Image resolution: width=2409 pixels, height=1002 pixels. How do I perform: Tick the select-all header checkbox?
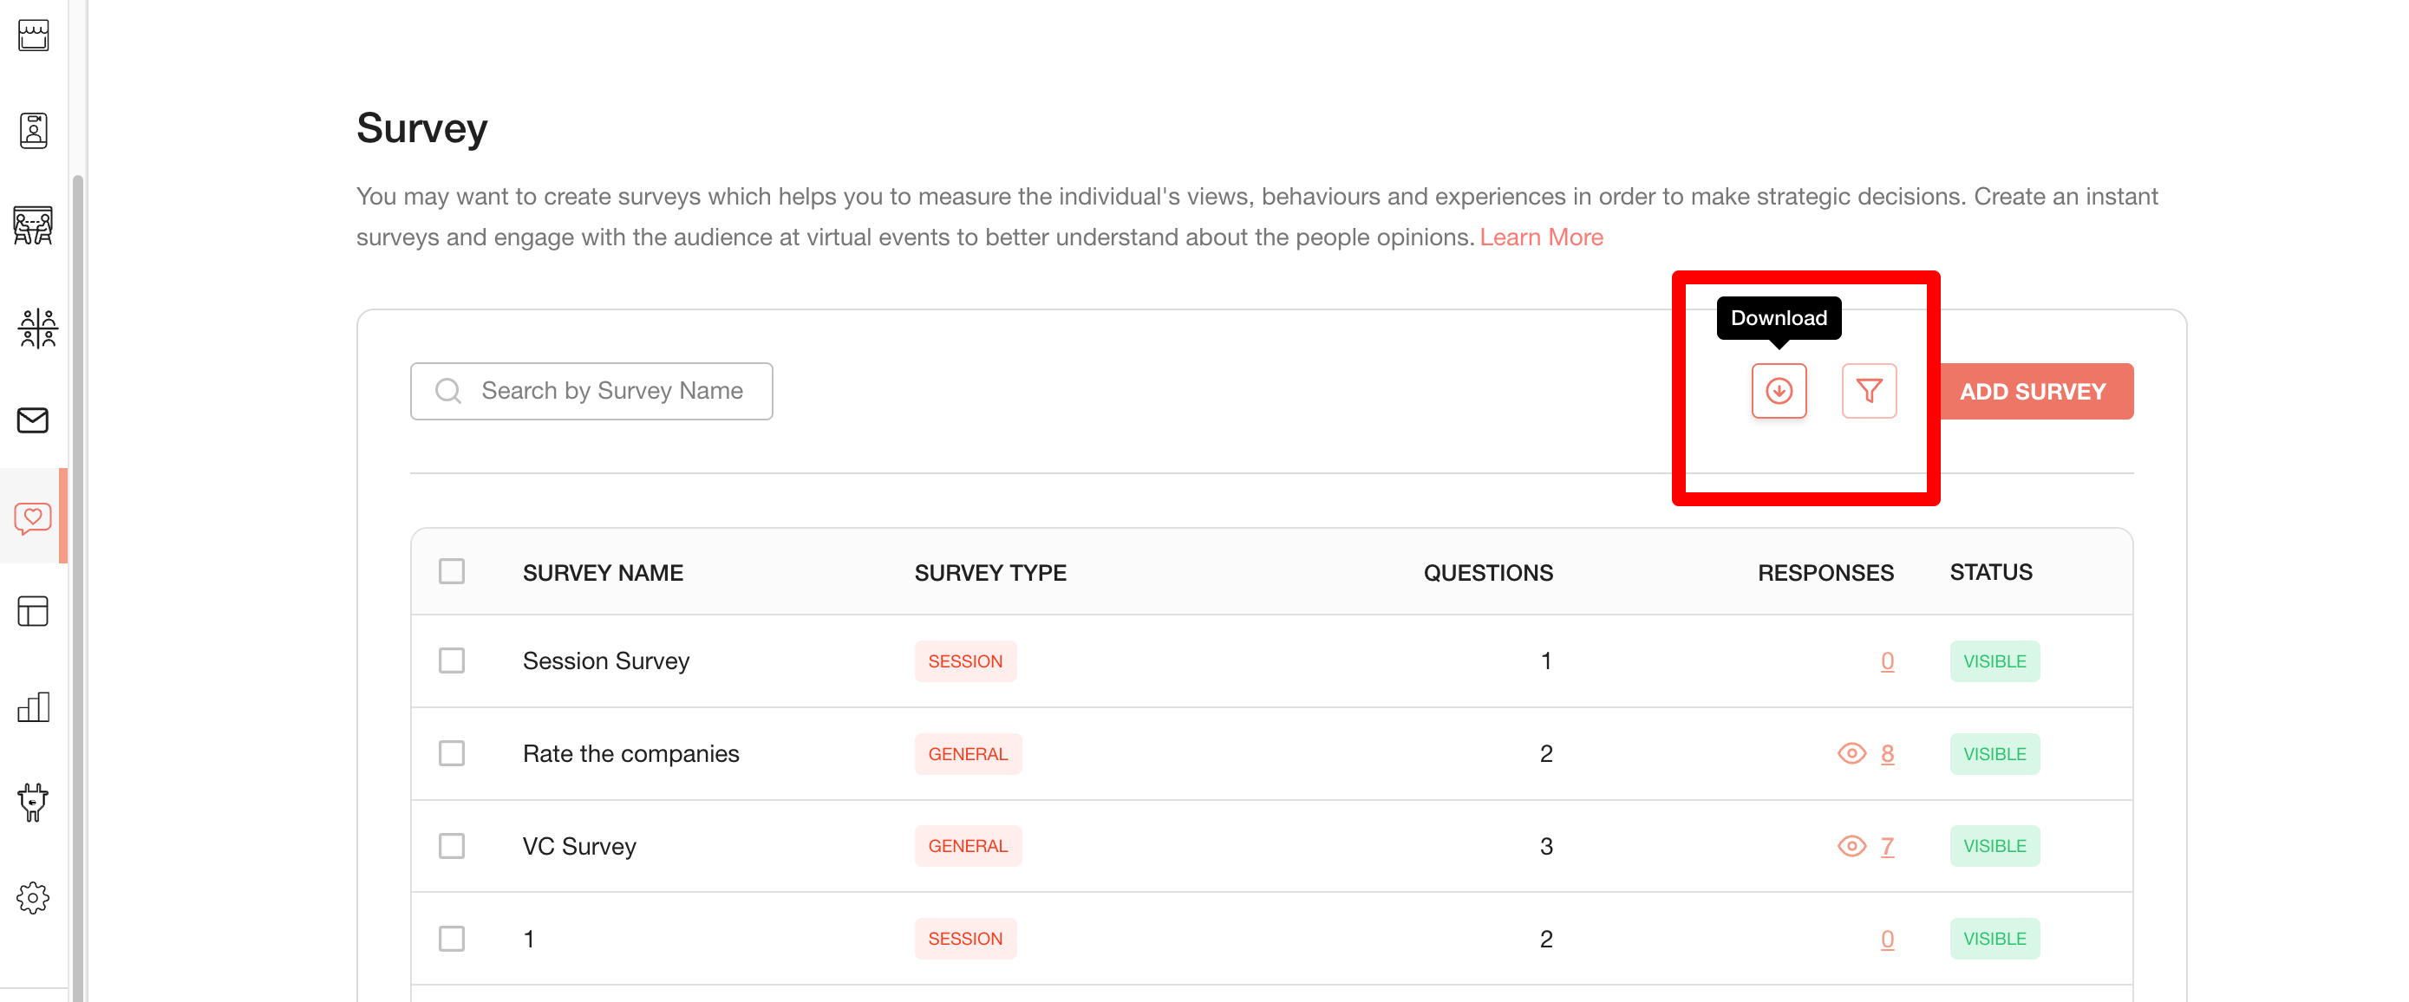click(x=452, y=571)
